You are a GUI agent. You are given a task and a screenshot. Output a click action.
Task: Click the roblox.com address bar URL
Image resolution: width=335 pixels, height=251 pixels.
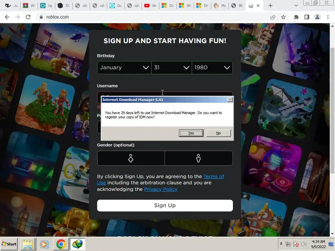pos(58,17)
